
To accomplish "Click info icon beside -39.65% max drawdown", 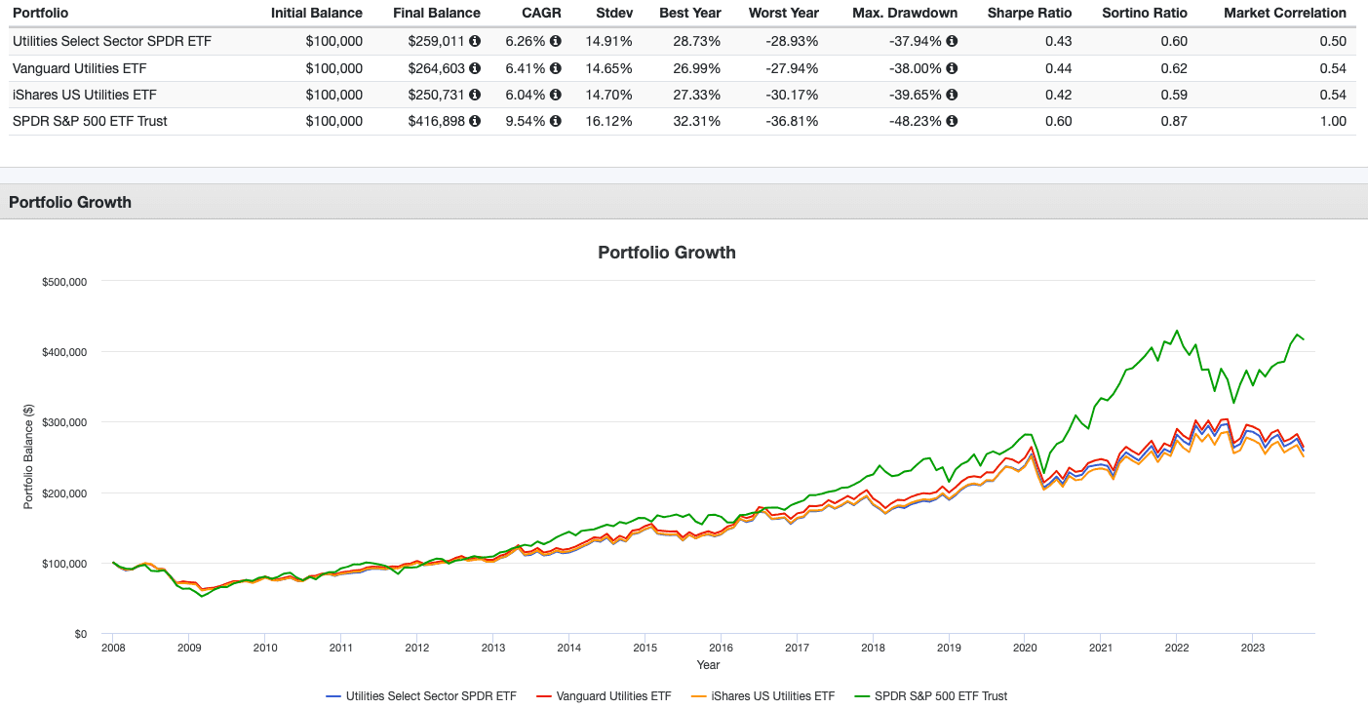I will click(952, 95).
